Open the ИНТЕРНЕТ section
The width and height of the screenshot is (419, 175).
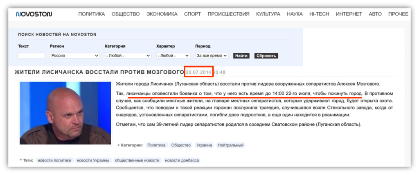coord(349,14)
